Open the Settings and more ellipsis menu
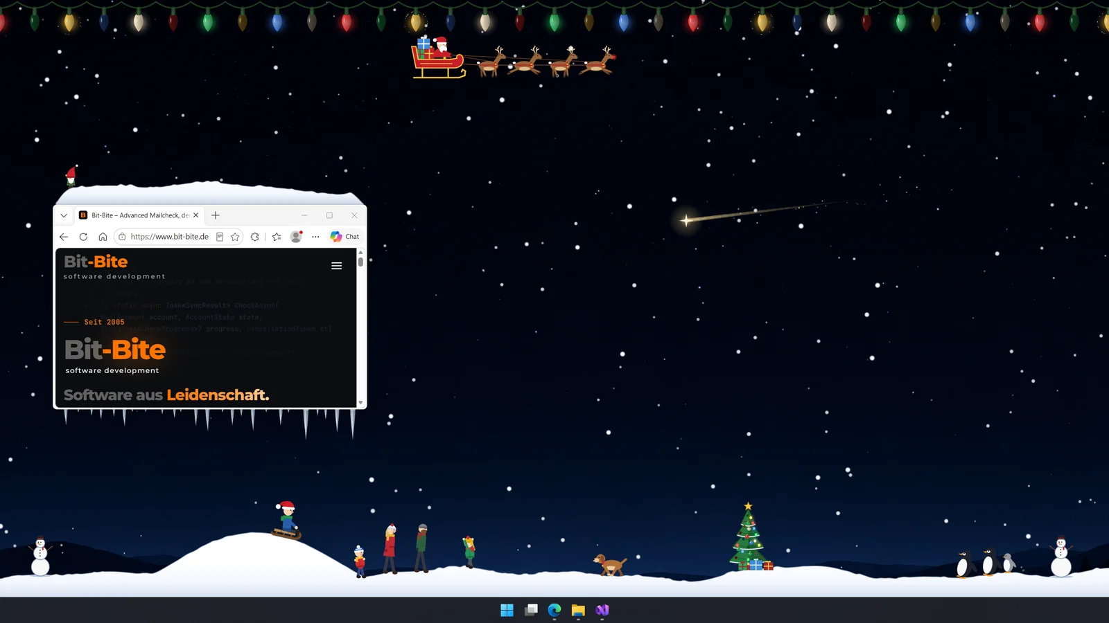This screenshot has height=623, width=1109. click(315, 237)
